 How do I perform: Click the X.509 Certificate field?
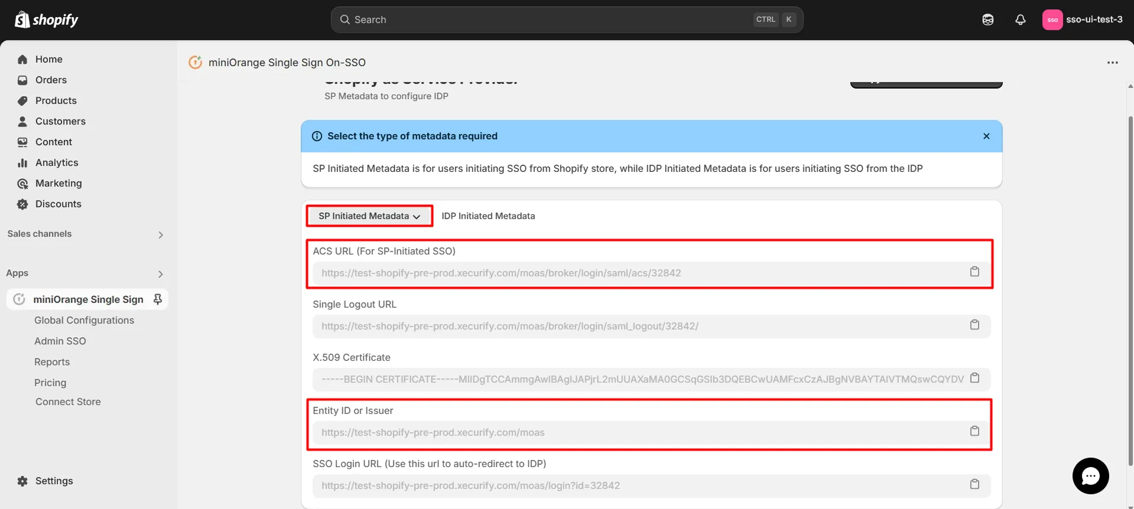coord(651,379)
